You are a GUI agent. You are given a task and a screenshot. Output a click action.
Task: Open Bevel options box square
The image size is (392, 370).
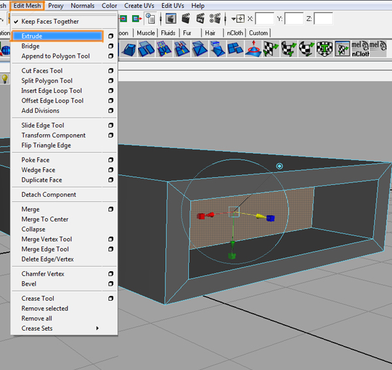click(111, 284)
